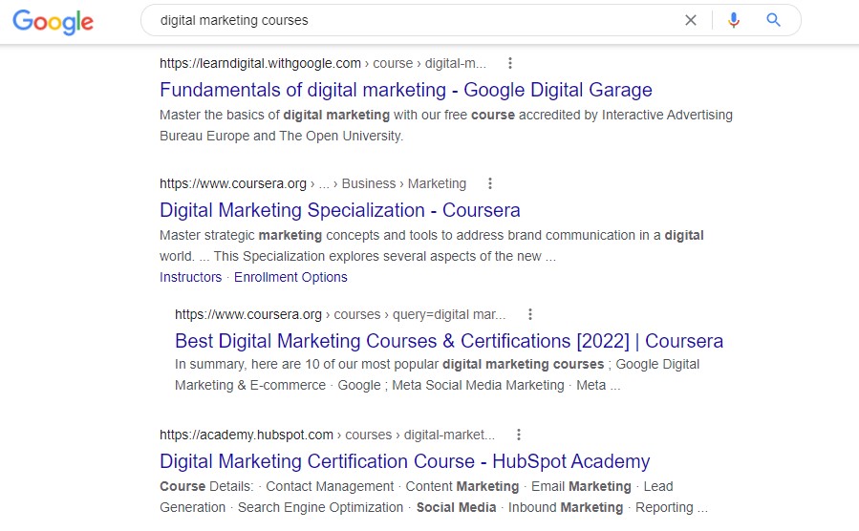Open three-dot menu for academy.hubspot.com result
Image resolution: width=859 pixels, height=531 pixels.
click(x=519, y=435)
